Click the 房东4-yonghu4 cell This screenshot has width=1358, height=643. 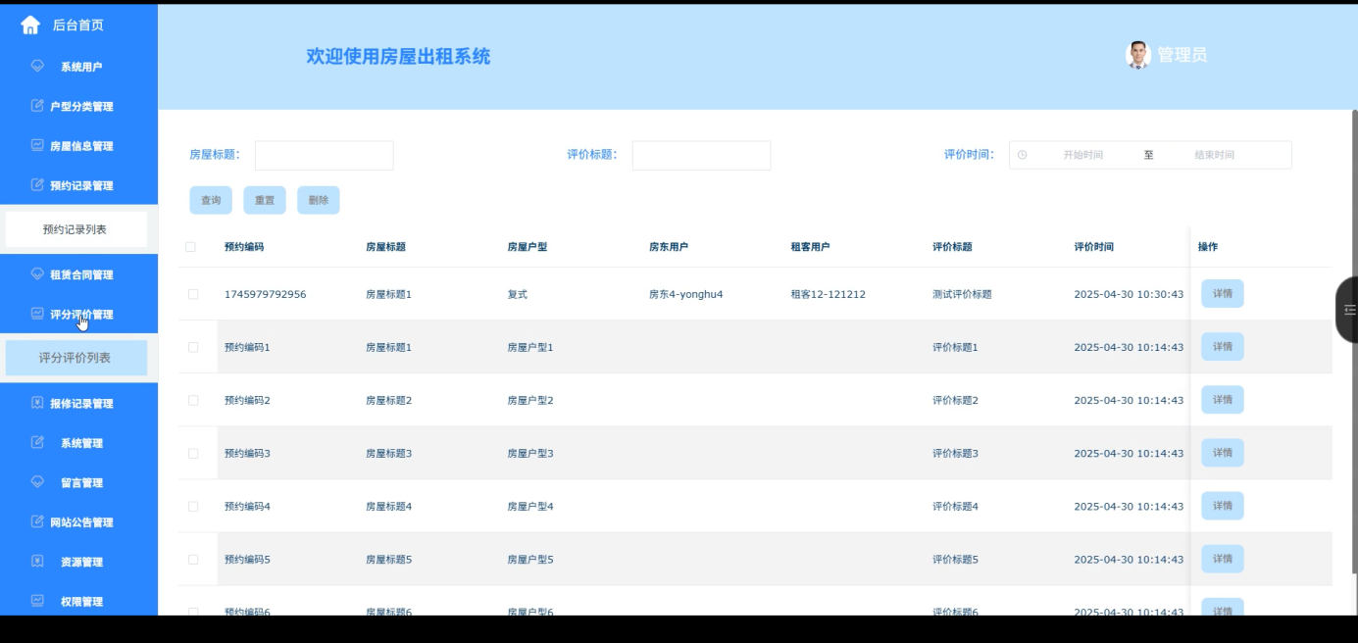685,294
